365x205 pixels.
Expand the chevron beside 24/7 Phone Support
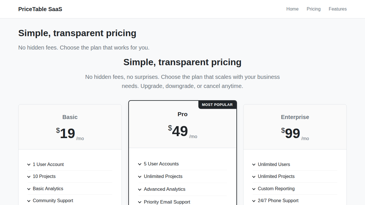tap(254, 201)
